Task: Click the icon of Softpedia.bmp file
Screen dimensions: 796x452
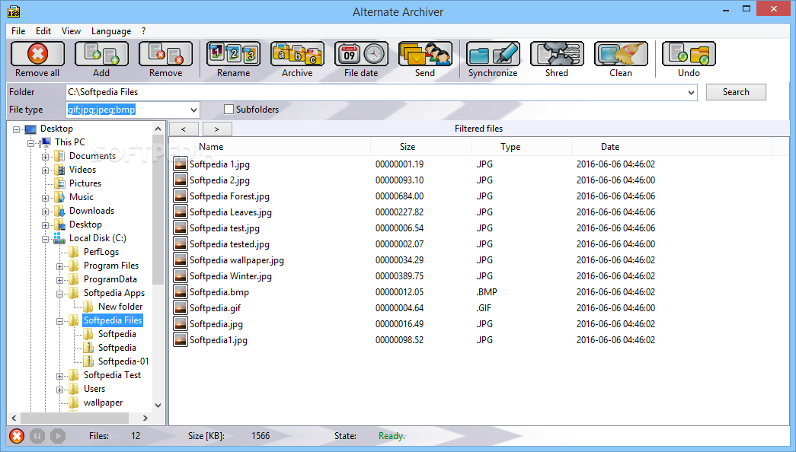Action: [x=181, y=291]
